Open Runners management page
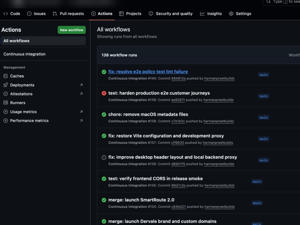Screen dimensions: 300x225 [18, 103]
